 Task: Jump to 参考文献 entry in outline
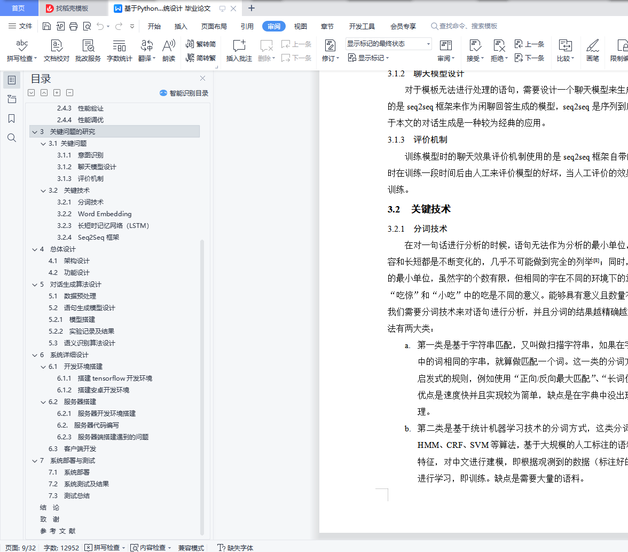[58, 531]
